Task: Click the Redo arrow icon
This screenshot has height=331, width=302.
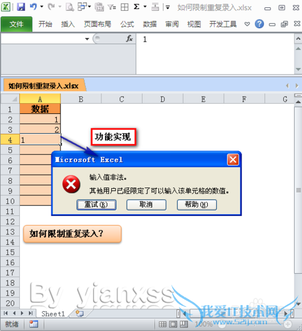Action: pos(51,7)
